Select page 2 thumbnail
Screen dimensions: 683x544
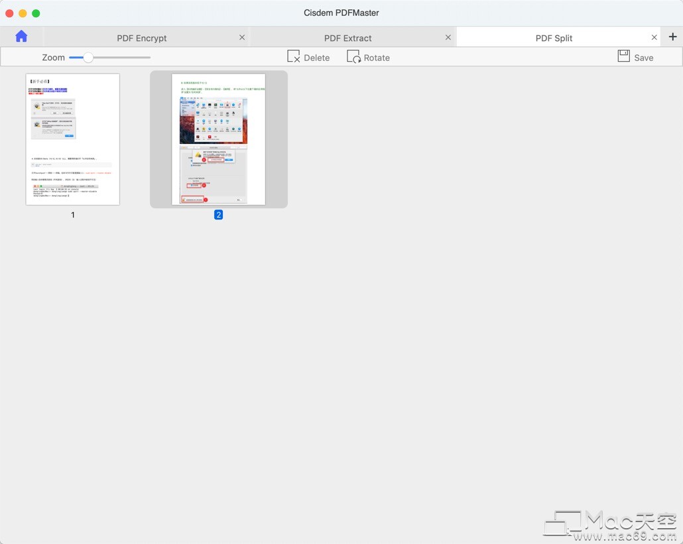click(x=219, y=139)
